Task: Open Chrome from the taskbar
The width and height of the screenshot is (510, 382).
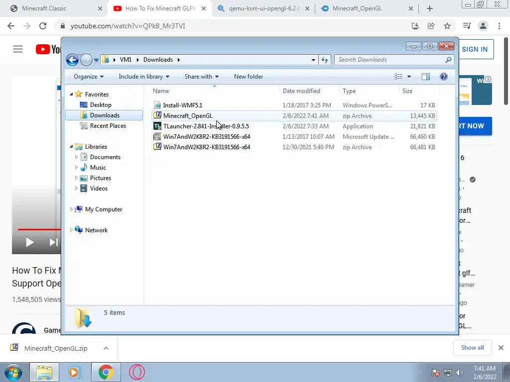Action: [x=106, y=372]
